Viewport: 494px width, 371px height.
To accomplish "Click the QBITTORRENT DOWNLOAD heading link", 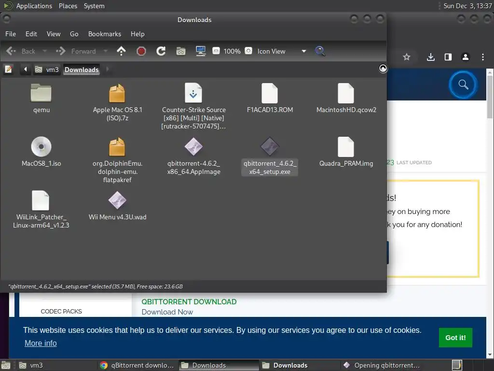I will click(189, 301).
